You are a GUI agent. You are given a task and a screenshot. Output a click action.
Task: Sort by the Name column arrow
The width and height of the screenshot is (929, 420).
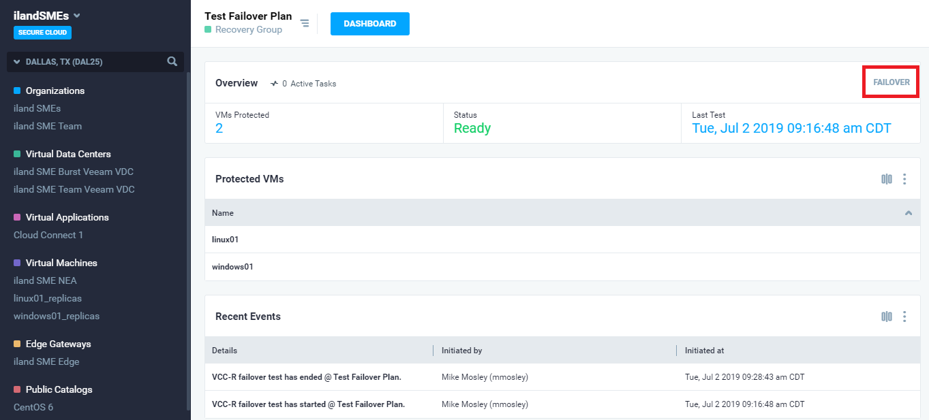tap(908, 213)
